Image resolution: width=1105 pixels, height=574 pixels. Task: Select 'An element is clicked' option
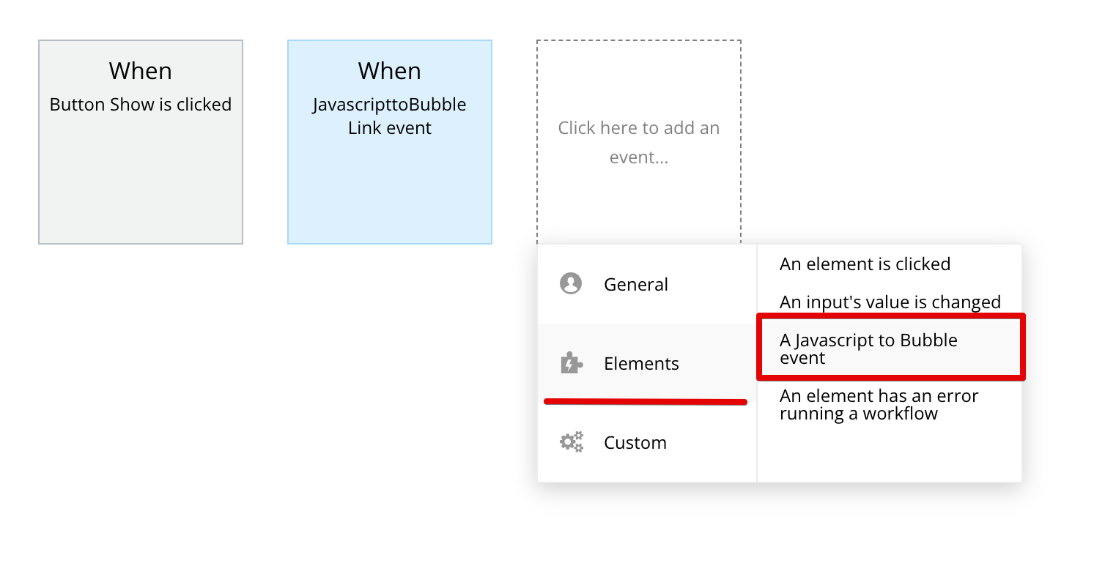(890, 264)
